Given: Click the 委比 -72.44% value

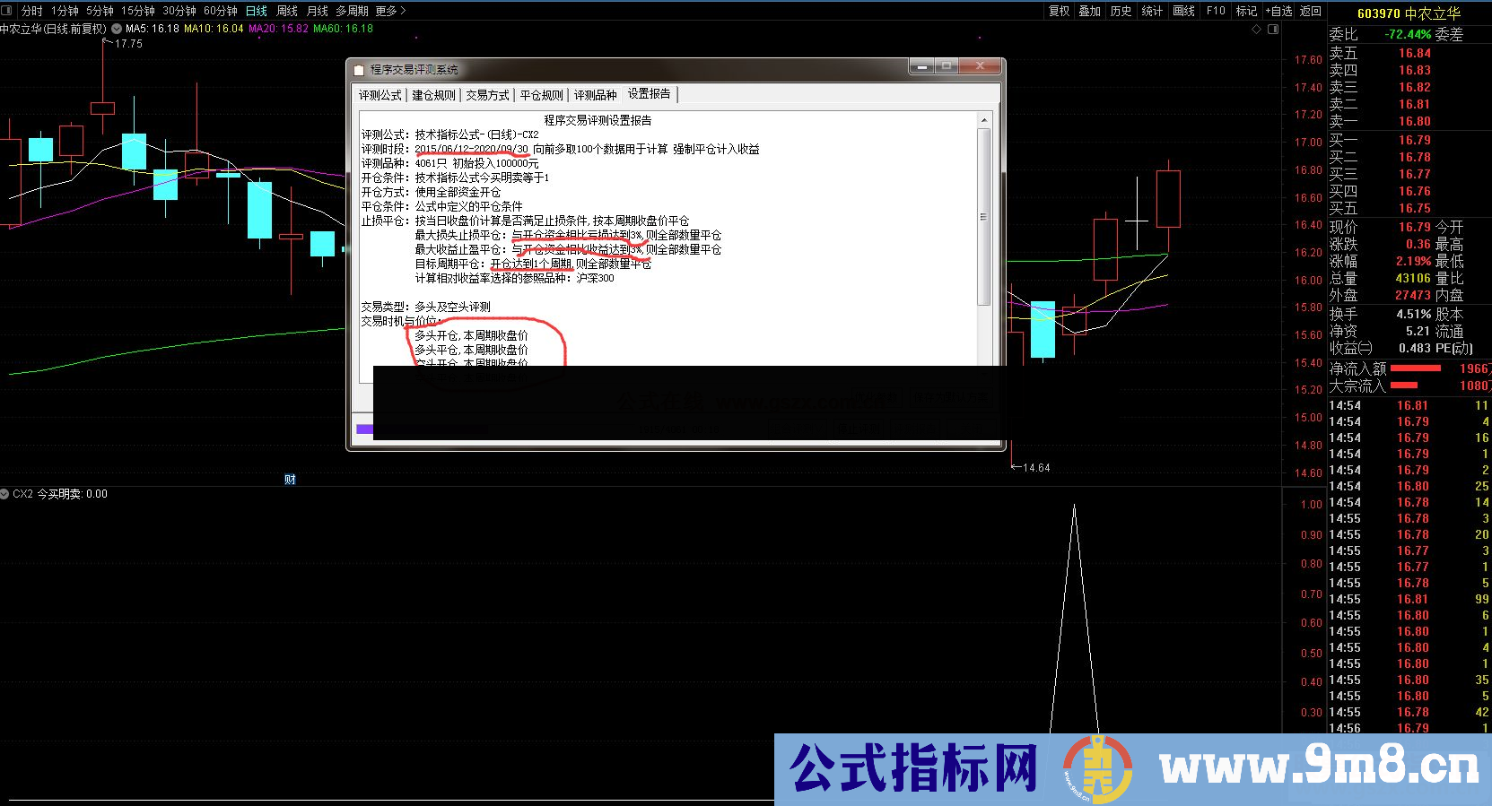Looking at the screenshot, I should pos(1408,34).
